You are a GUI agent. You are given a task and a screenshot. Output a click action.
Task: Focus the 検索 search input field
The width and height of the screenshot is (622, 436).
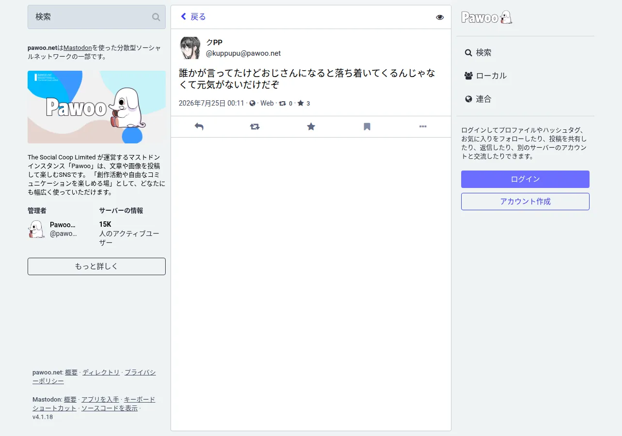pyautogui.click(x=96, y=17)
